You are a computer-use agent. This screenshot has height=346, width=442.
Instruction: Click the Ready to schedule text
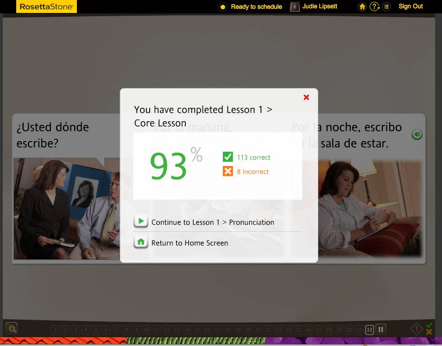(257, 6)
